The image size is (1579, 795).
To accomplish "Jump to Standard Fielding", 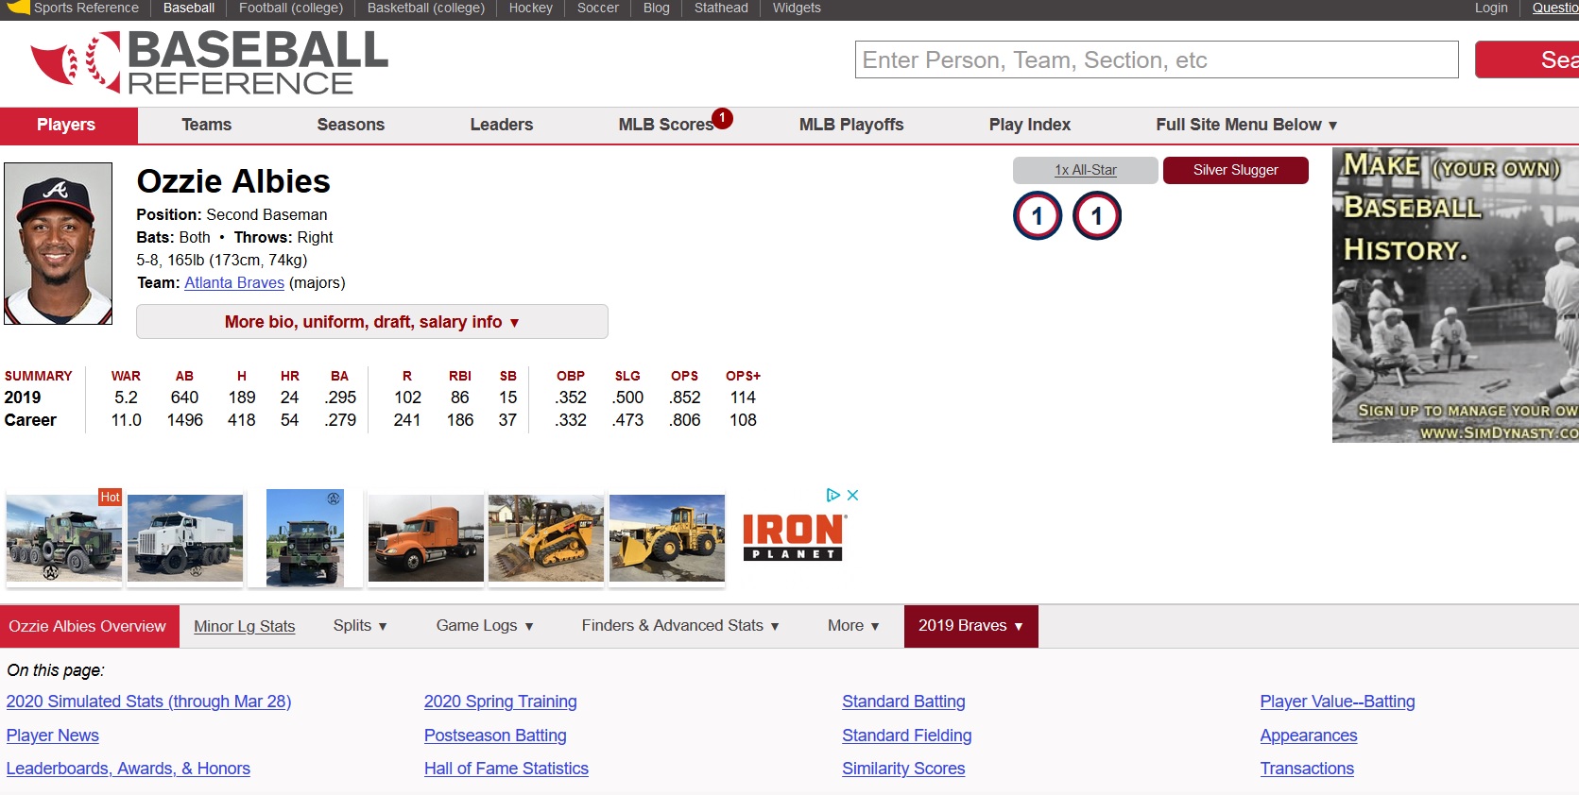I will click(907, 736).
